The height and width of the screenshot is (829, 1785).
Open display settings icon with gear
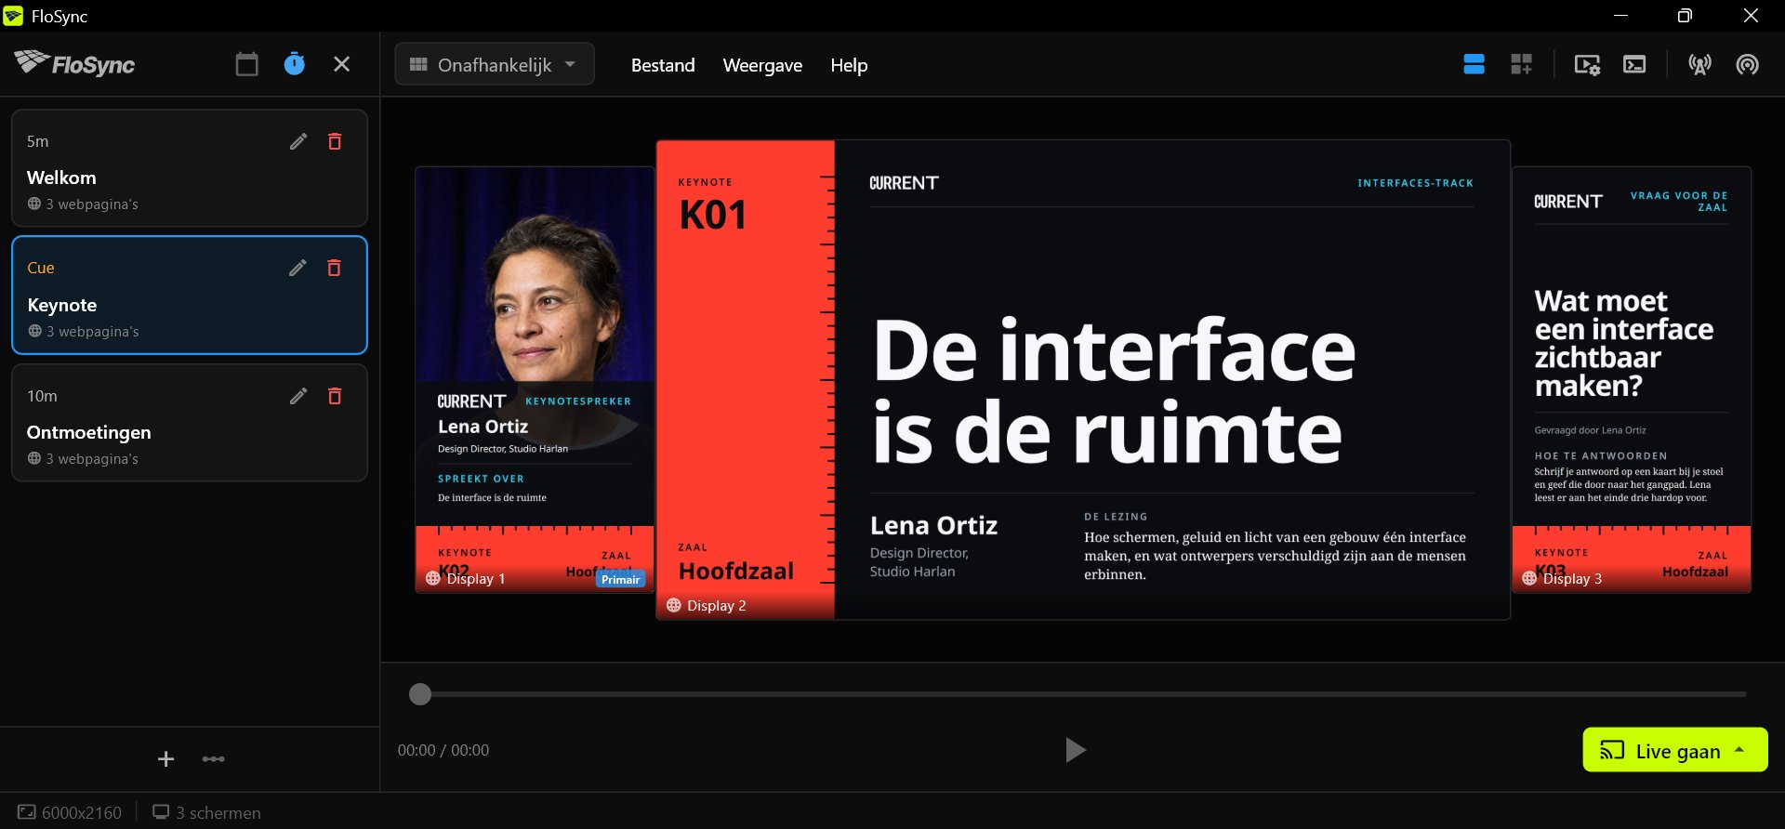click(1587, 64)
